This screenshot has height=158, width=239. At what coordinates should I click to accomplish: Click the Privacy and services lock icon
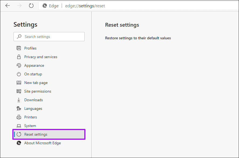19,57
